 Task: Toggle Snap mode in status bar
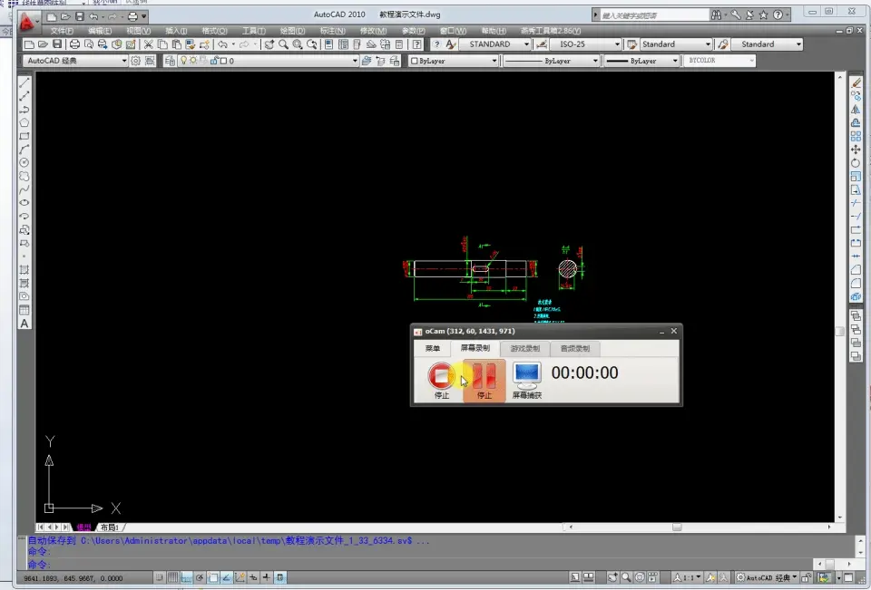coord(160,578)
